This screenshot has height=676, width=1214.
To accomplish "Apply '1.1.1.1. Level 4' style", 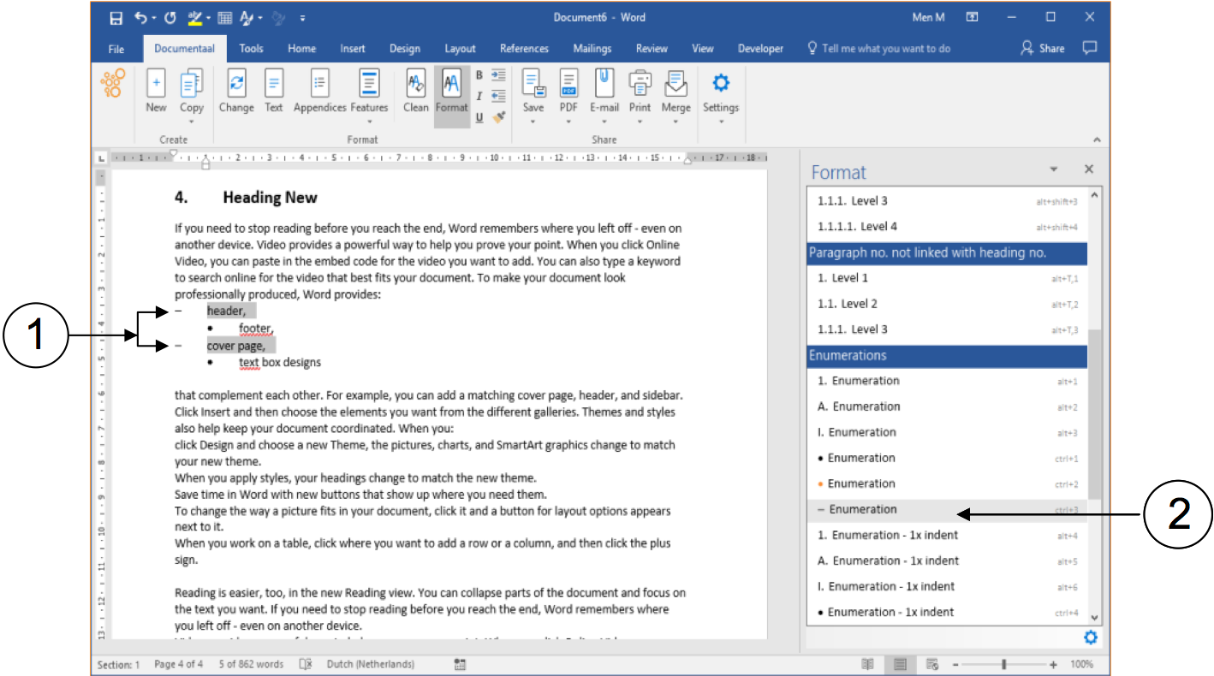I will (947, 227).
